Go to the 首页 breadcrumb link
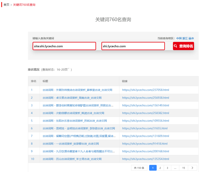The width and height of the screenshot is (223, 172). click(x=6, y=5)
